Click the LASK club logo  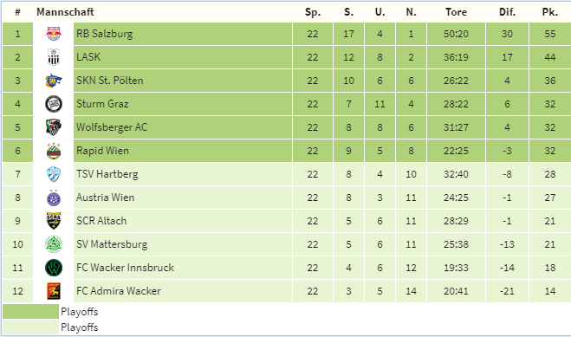(54, 57)
